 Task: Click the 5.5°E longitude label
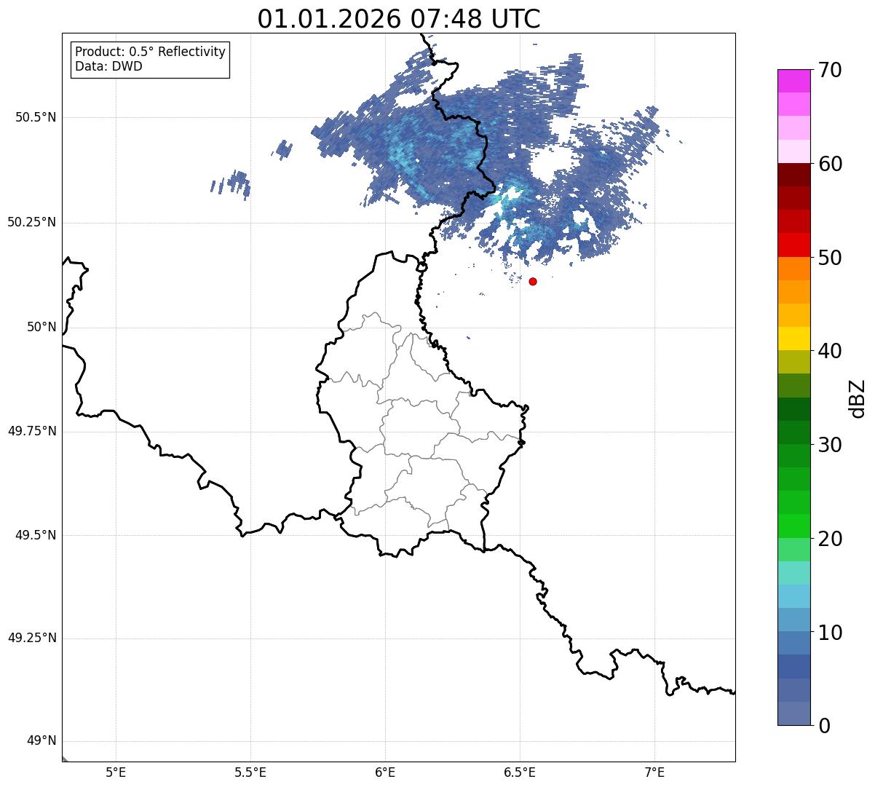click(x=250, y=772)
